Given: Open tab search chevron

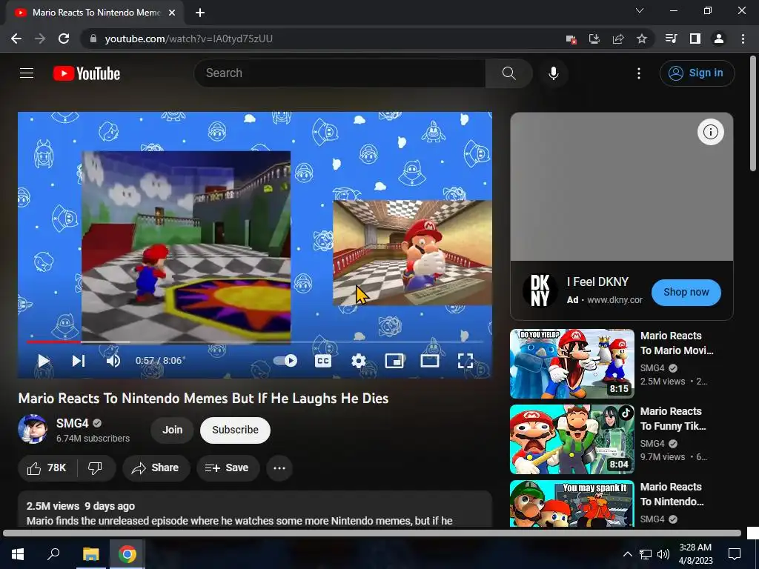Looking at the screenshot, I should pos(640,10).
